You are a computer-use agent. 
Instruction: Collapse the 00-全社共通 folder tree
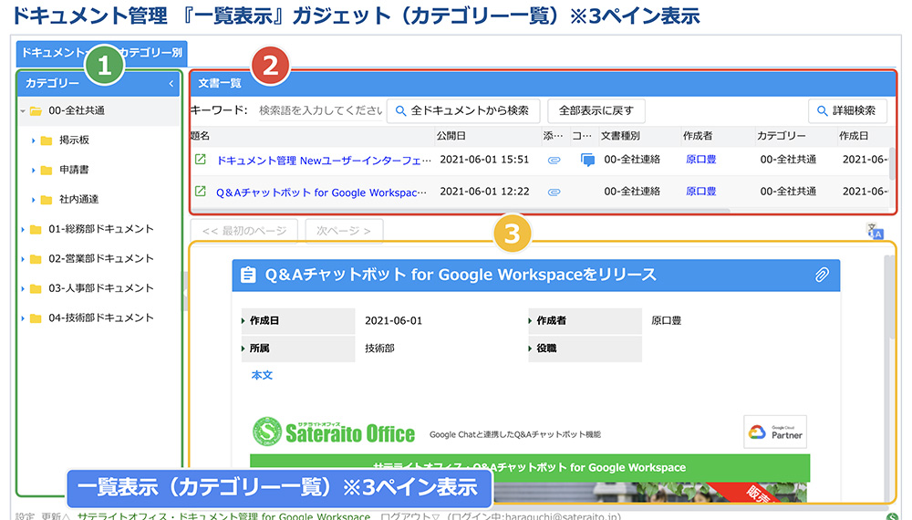(22, 111)
